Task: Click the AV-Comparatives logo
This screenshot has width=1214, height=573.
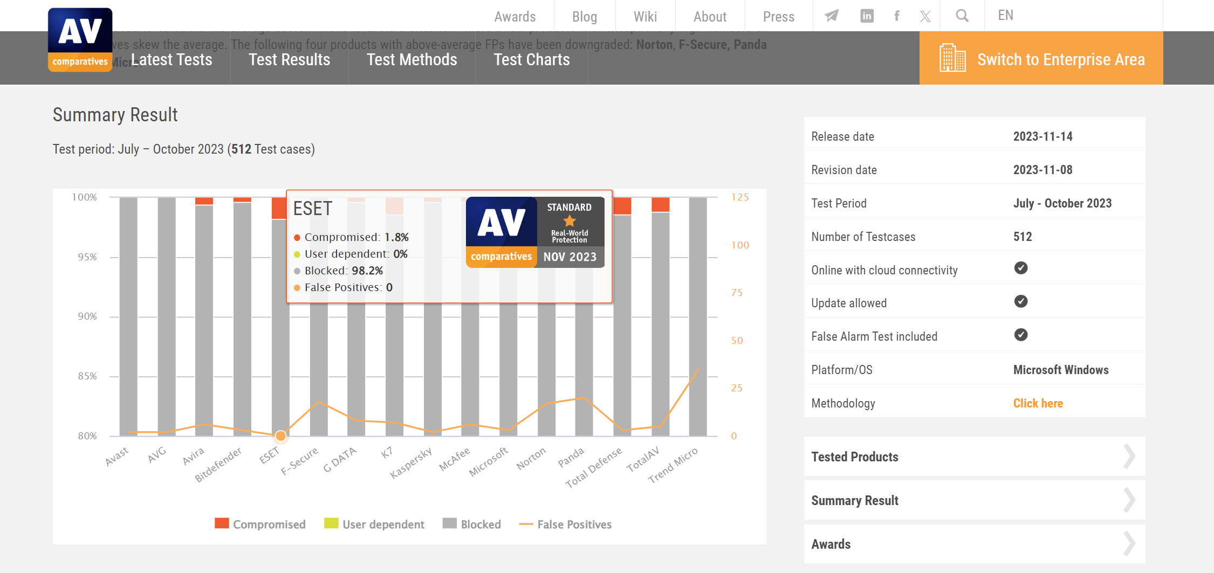Action: click(80, 39)
